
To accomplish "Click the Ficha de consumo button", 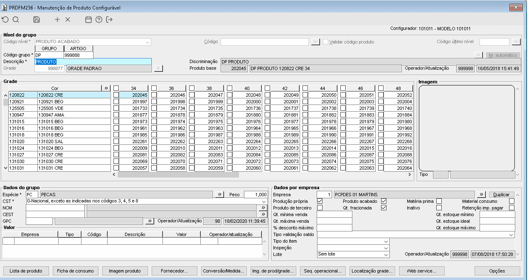I will [x=75, y=271].
